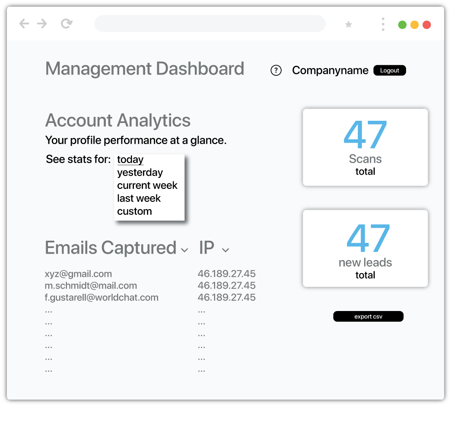Open the browser three-dot menu

pyautogui.click(x=383, y=24)
